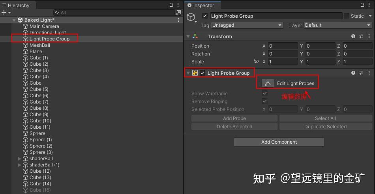
Task: Toggle the Scale constrain proportions link icon
Action: (256, 61)
